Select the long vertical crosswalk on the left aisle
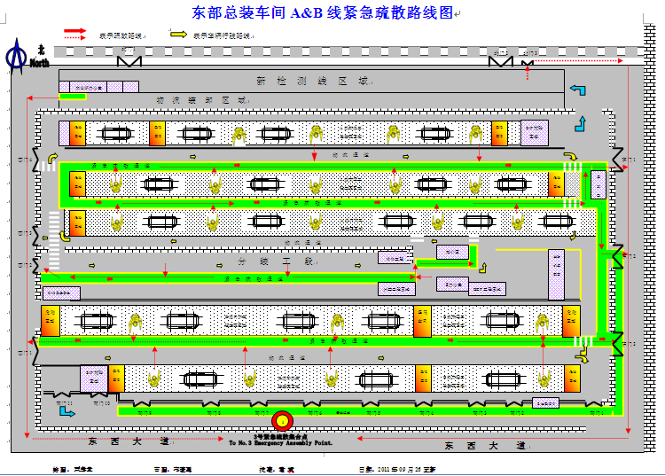Viewport: 665px width, 476px height. 54,240
